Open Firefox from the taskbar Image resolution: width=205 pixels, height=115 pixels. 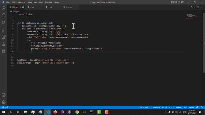coord(55,112)
